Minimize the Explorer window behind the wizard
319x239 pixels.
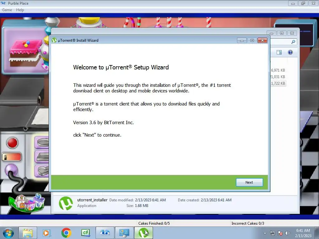271,33
